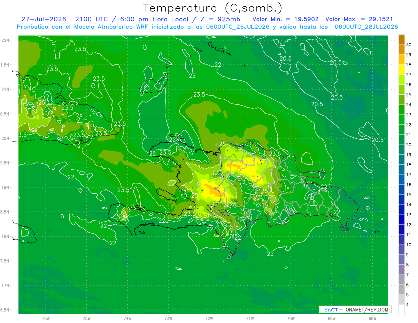The width and height of the screenshot is (418, 323).
Task: Click 'Valor Min. = 19.5902' text
Action: click(x=285, y=19)
